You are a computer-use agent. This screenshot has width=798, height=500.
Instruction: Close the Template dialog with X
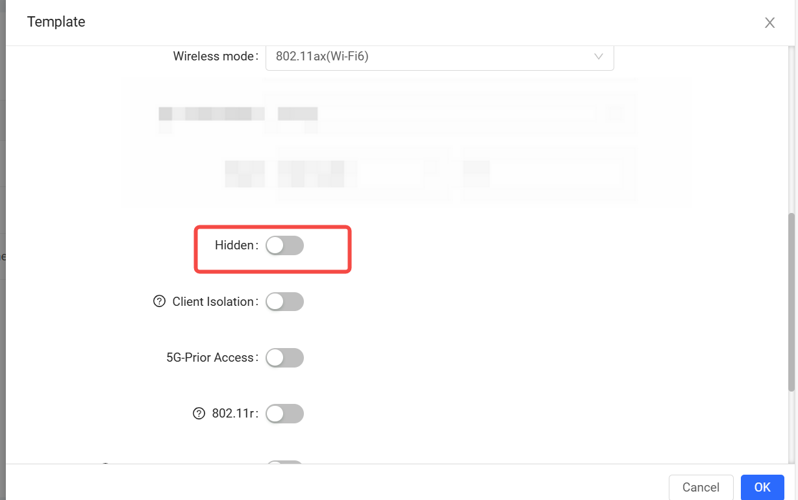coord(769,23)
